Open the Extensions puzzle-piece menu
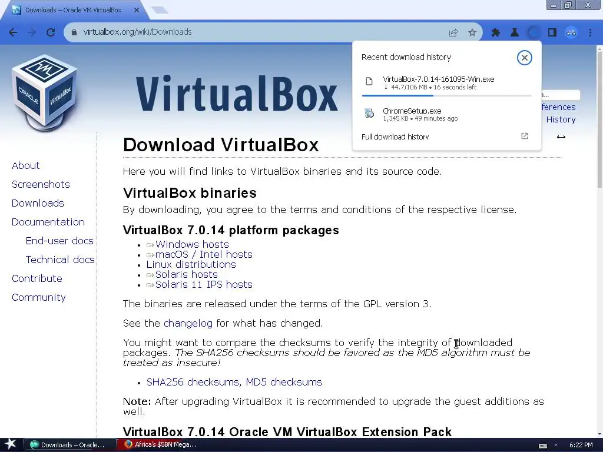The image size is (603, 452). (x=496, y=33)
